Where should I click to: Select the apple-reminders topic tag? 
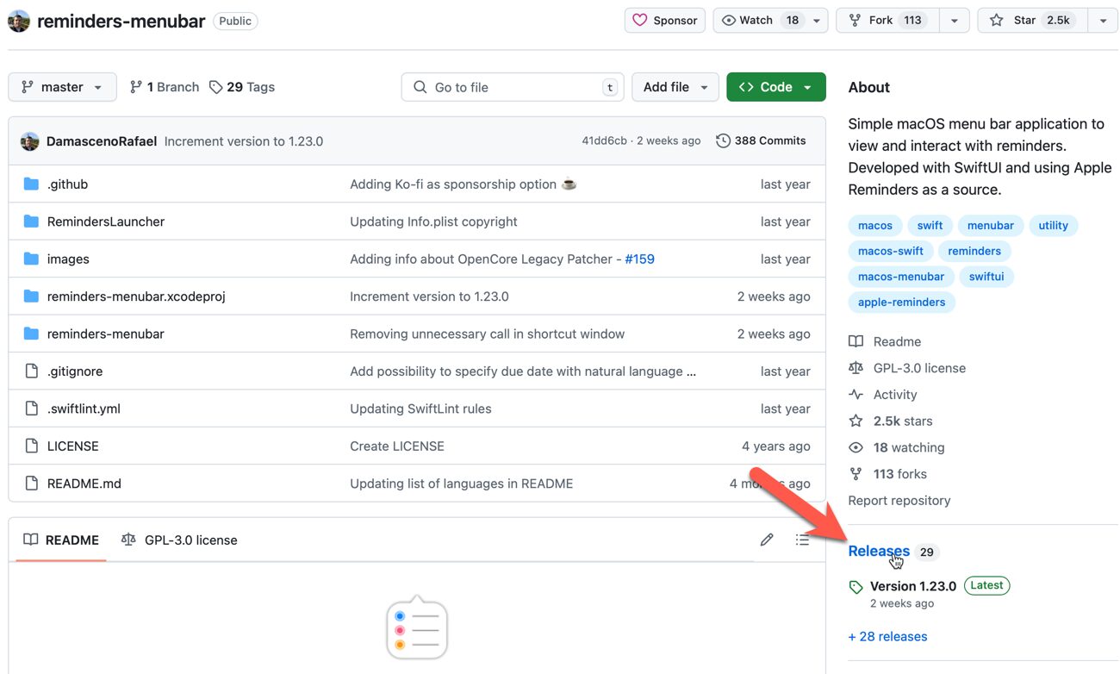902,302
